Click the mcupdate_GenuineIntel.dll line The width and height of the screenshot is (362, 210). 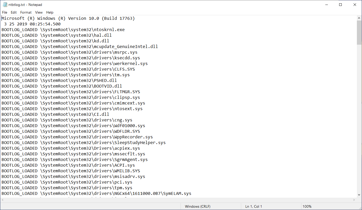(x=80, y=47)
